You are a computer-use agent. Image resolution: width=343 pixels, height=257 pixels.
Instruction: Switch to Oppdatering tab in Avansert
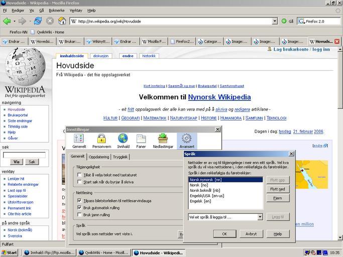99,157
